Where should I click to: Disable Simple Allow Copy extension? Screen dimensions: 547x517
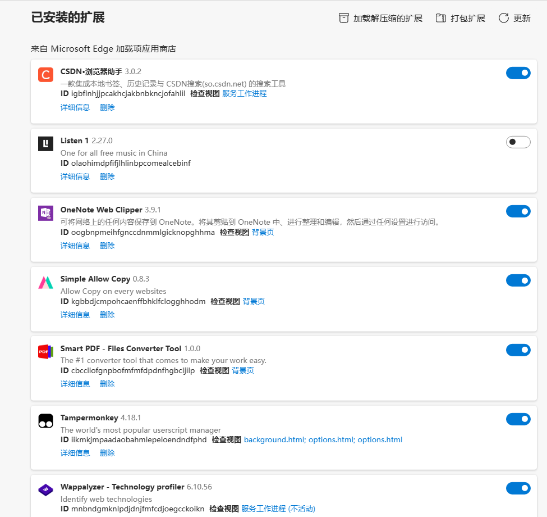(518, 280)
